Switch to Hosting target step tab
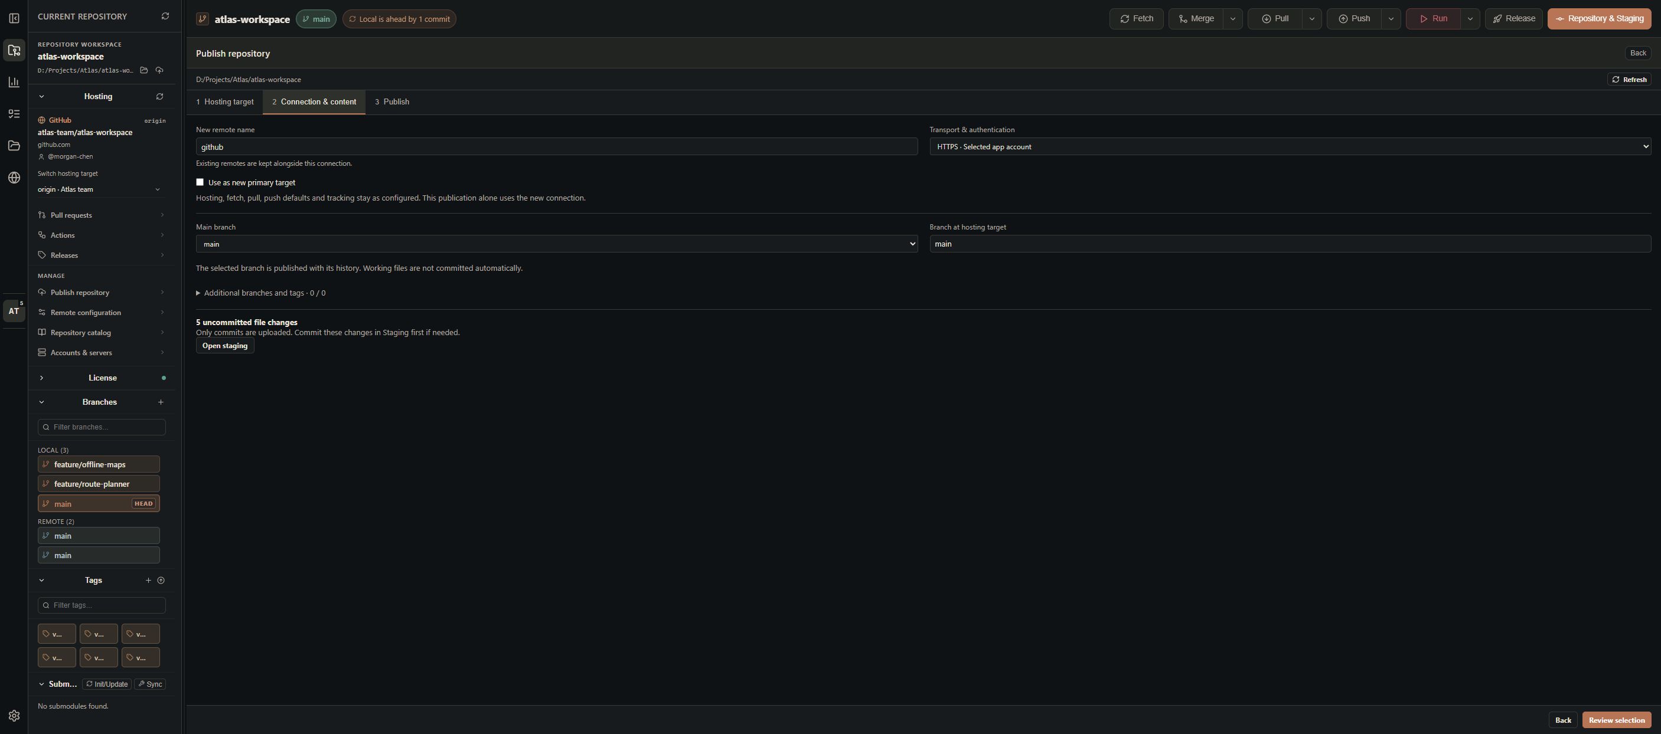Viewport: 1661px width, 734px height. [x=225, y=102]
